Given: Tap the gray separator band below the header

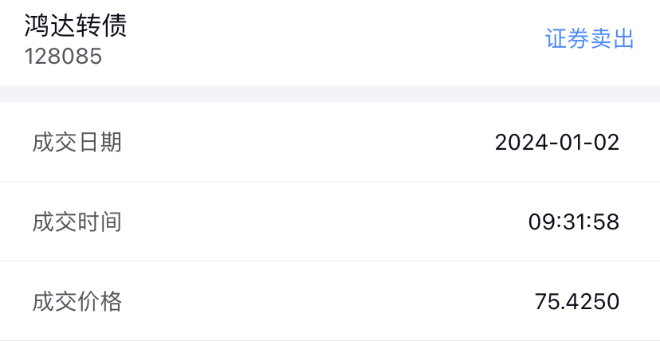Looking at the screenshot, I should point(330,94).
